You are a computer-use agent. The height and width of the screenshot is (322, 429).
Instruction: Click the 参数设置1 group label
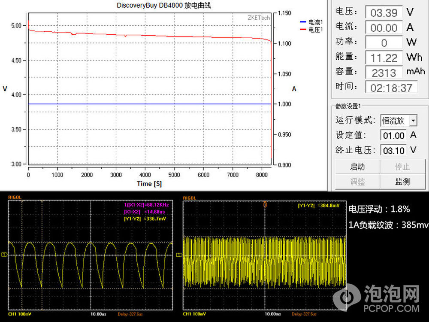pos(348,106)
